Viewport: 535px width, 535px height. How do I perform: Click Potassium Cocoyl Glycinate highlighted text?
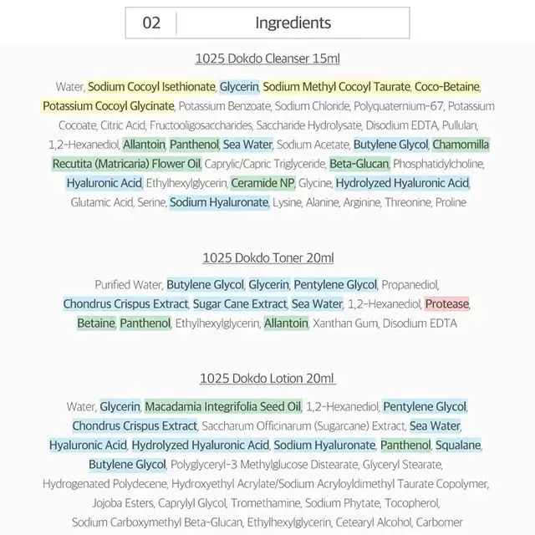(x=109, y=106)
